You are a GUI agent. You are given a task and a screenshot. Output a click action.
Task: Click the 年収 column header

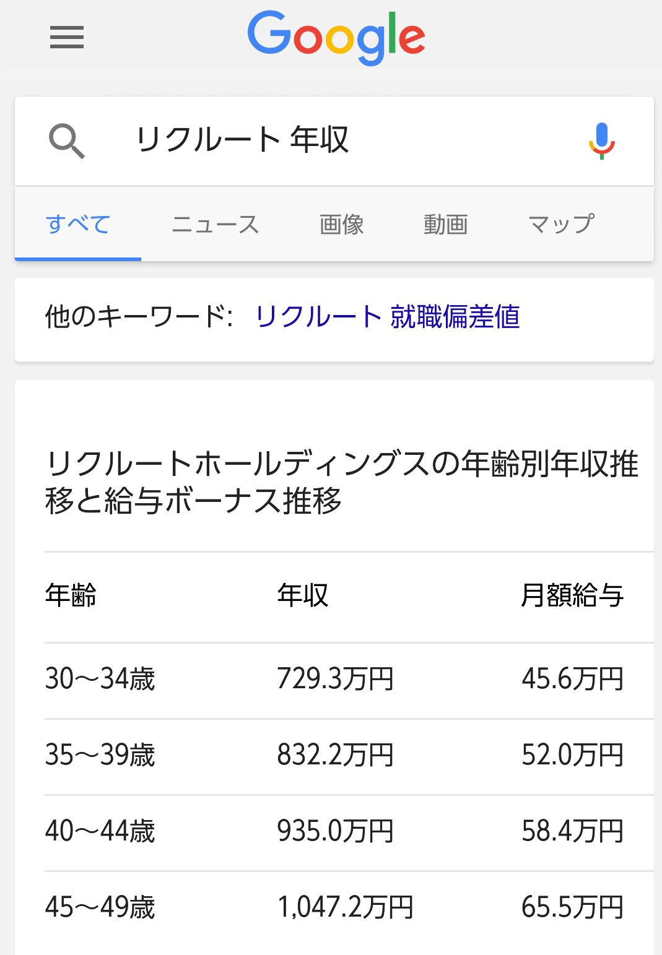pyautogui.click(x=303, y=595)
